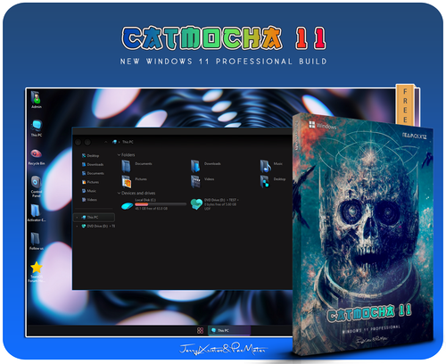
Task: Click the This PC text in address bar
Action: click(x=128, y=142)
